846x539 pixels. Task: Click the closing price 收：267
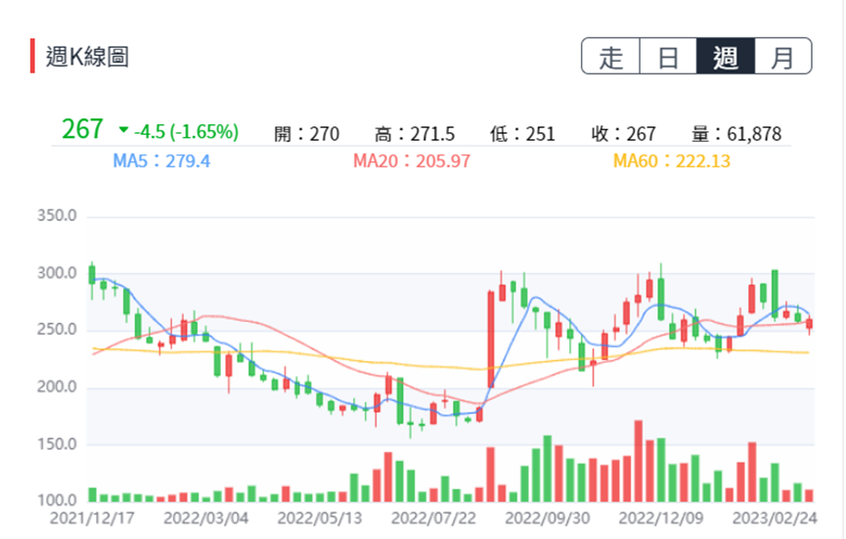623,134
